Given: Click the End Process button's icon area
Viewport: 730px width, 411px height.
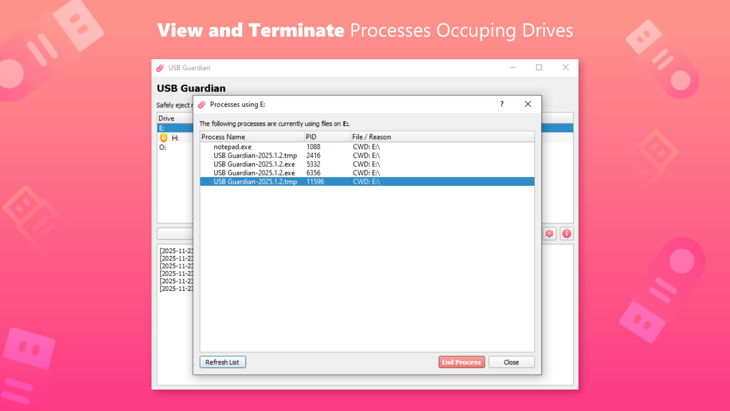Looking at the screenshot, I should [461, 362].
